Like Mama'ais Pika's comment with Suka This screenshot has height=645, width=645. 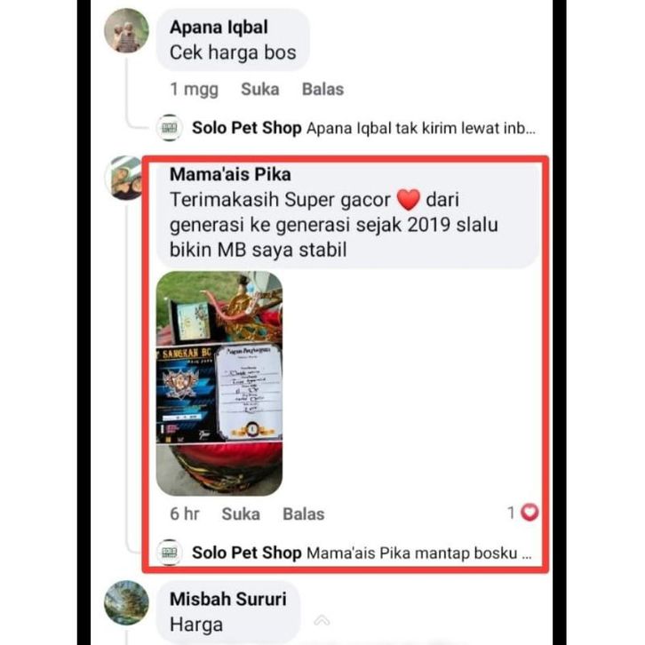click(x=241, y=514)
